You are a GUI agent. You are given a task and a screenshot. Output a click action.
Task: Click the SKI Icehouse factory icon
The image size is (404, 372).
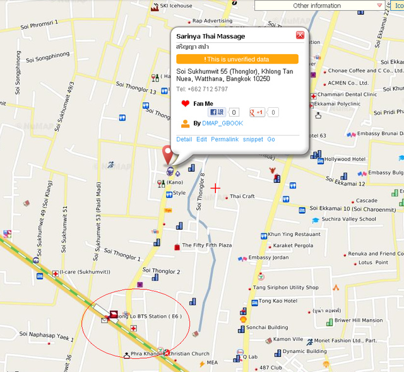pos(155,7)
